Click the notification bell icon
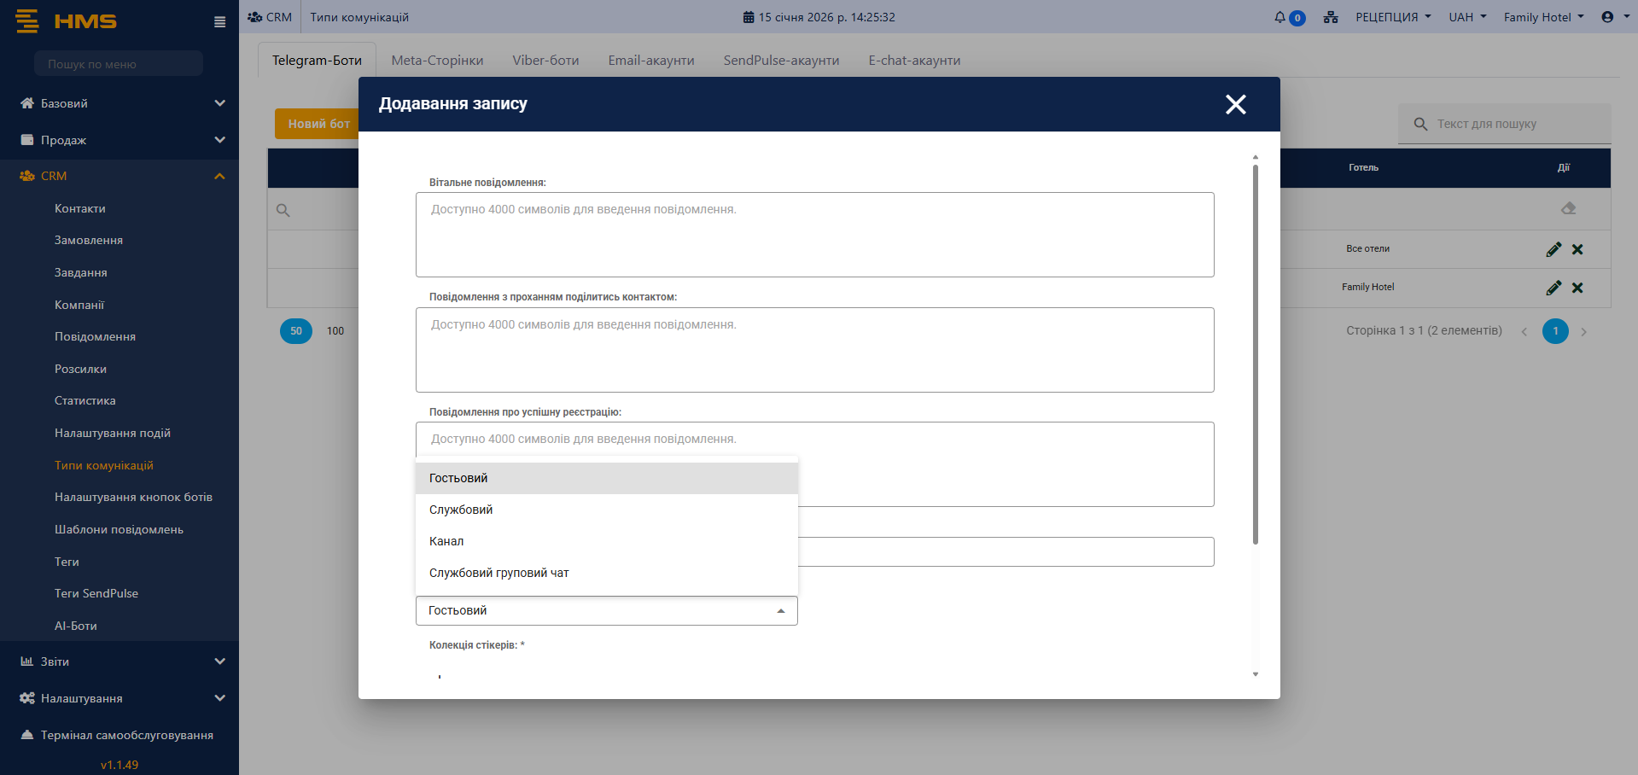Image resolution: width=1638 pixels, height=775 pixels. pos(1280,17)
